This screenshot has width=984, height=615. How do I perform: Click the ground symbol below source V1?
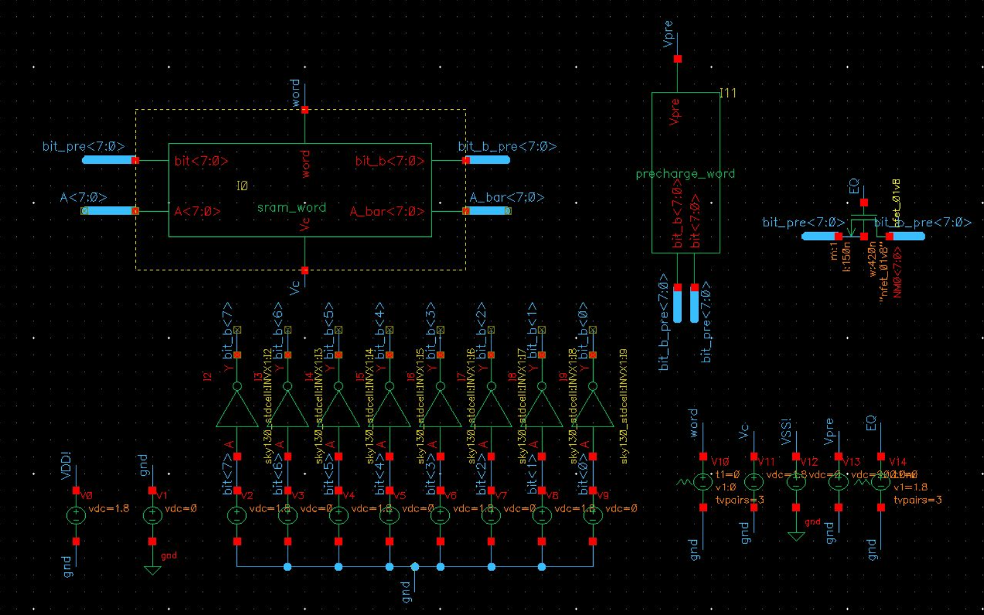click(x=153, y=570)
